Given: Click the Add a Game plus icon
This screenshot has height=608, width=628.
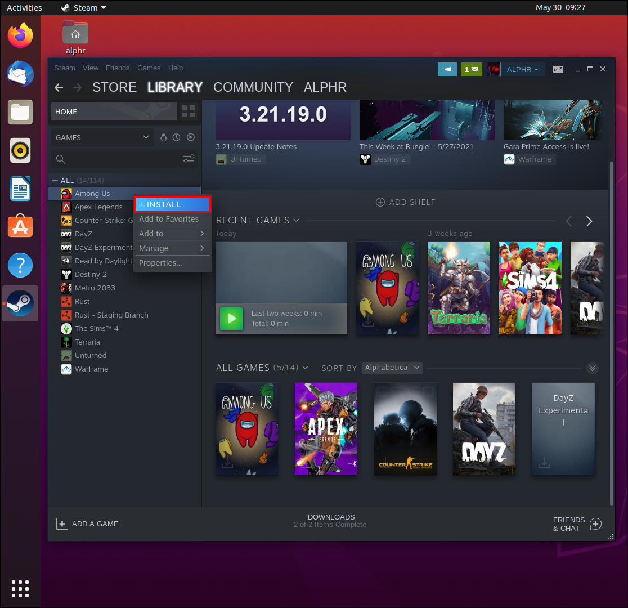Looking at the screenshot, I should coord(62,524).
